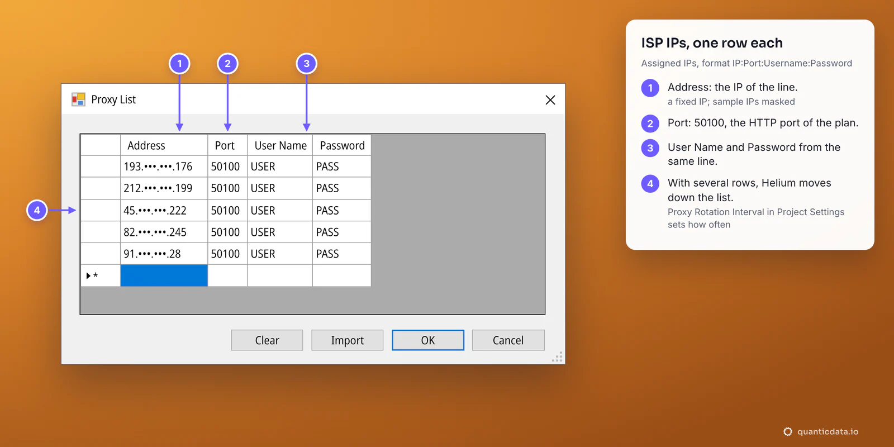Click PASS cell in 193.•••.•••.176 row
Image resolution: width=894 pixels, height=447 pixels.
click(342, 167)
